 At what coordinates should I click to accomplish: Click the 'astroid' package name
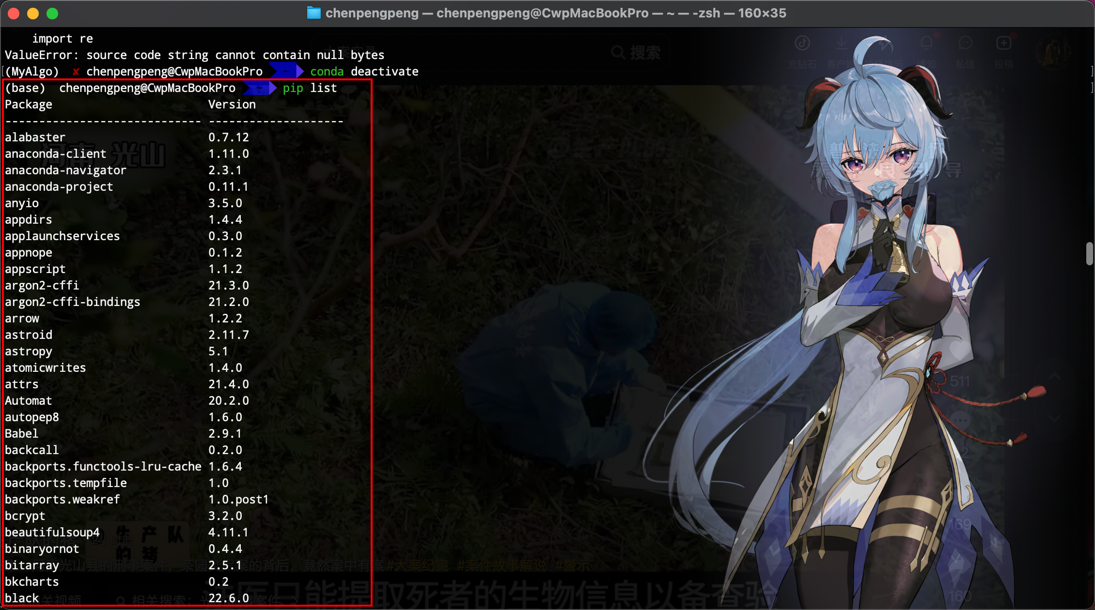pyautogui.click(x=29, y=335)
